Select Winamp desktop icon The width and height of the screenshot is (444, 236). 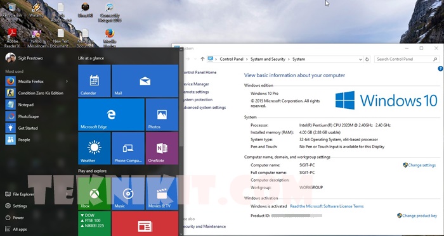(37, 10)
